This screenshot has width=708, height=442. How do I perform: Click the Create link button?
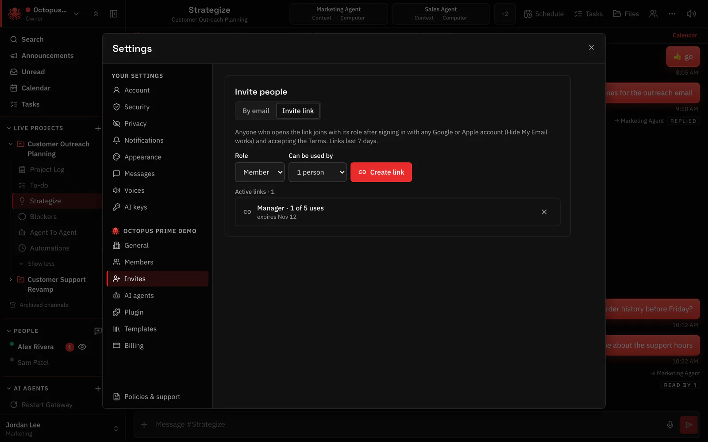(381, 172)
